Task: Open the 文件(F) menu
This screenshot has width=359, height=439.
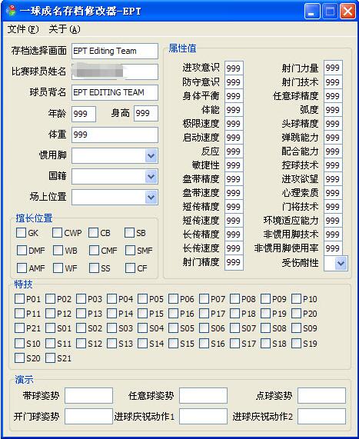Action: click(x=23, y=29)
